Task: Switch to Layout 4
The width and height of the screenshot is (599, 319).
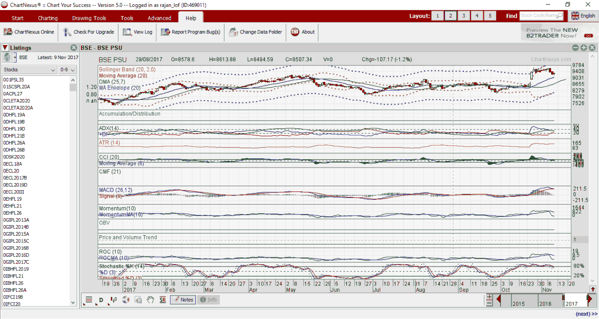Action: click(x=477, y=16)
